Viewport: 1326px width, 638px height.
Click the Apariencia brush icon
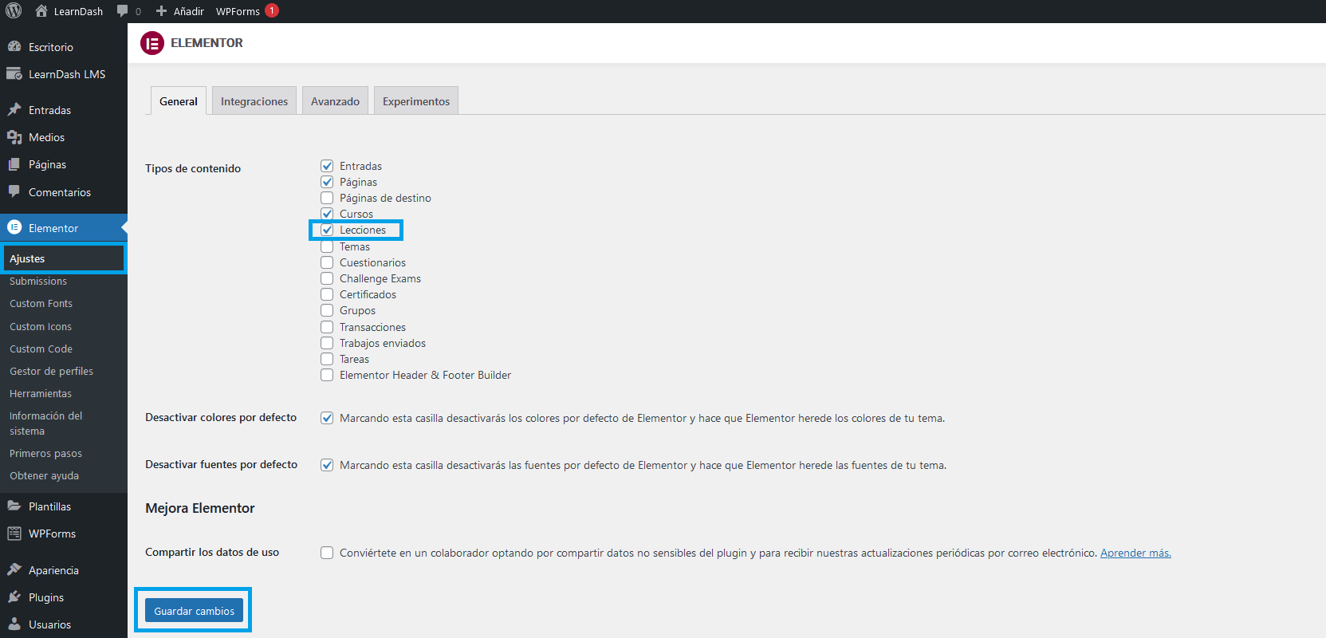pyautogui.click(x=14, y=570)
